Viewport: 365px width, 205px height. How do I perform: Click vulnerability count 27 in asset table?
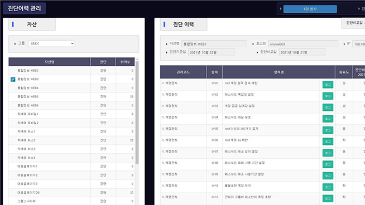132,192
